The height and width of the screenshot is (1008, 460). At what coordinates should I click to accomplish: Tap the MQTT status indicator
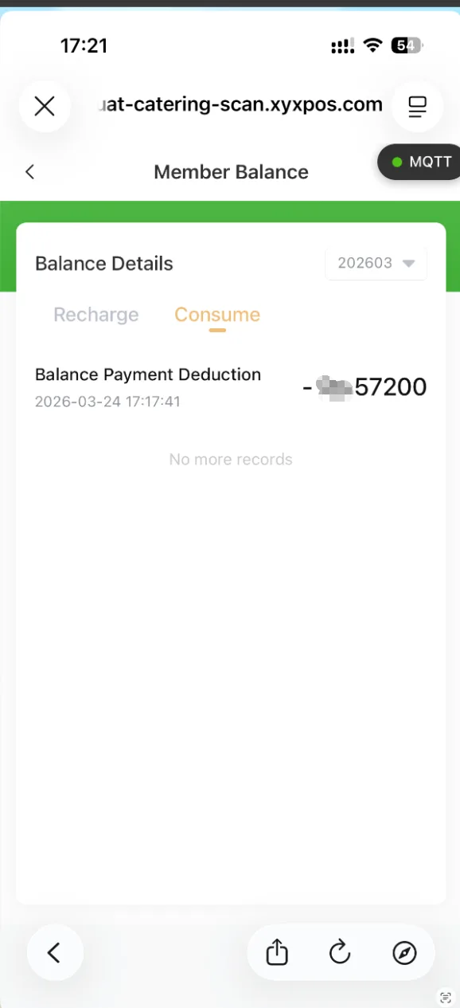coord(419,163)
